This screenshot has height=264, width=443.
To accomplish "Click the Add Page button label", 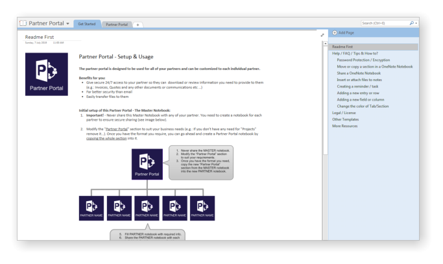I will [x=346, y=33].
